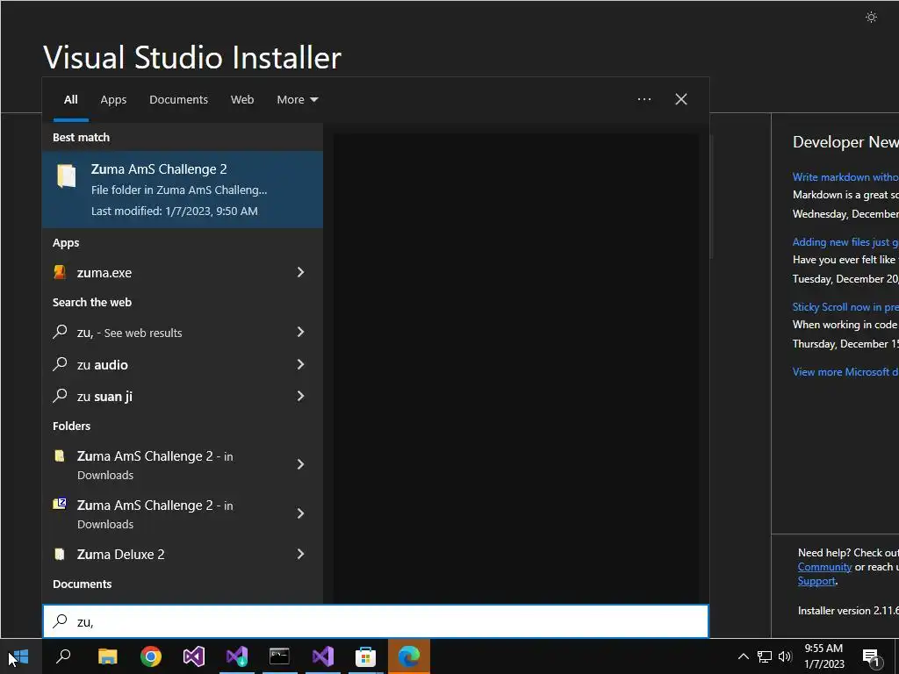Switch to Visual Studio Installer taskbar icon
899x674 pixels.
[237, 656]
